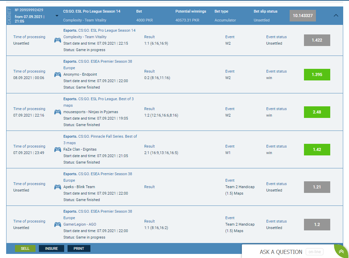
Task: Click the SELL button
Action: coord(25,248)
